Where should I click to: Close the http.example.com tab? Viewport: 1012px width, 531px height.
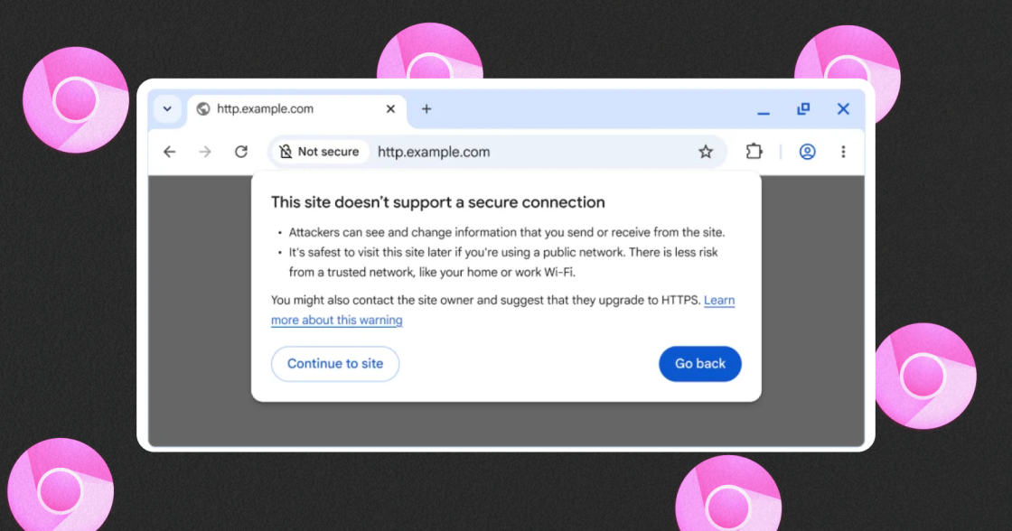[389, 108]
